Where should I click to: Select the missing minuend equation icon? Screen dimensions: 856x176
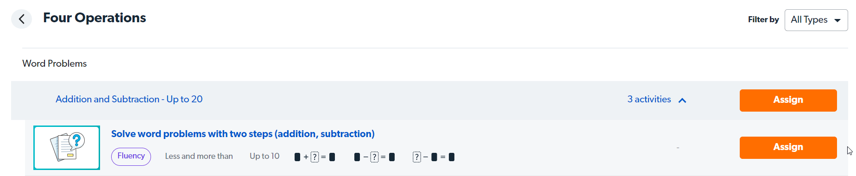[434, 157]
